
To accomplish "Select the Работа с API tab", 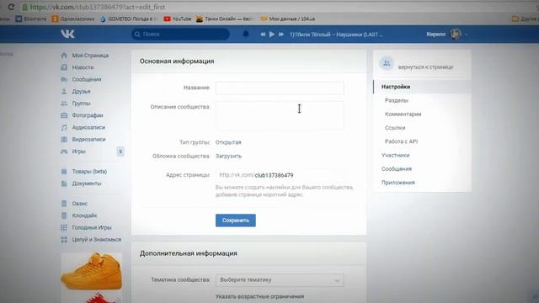I will point(401,141).
